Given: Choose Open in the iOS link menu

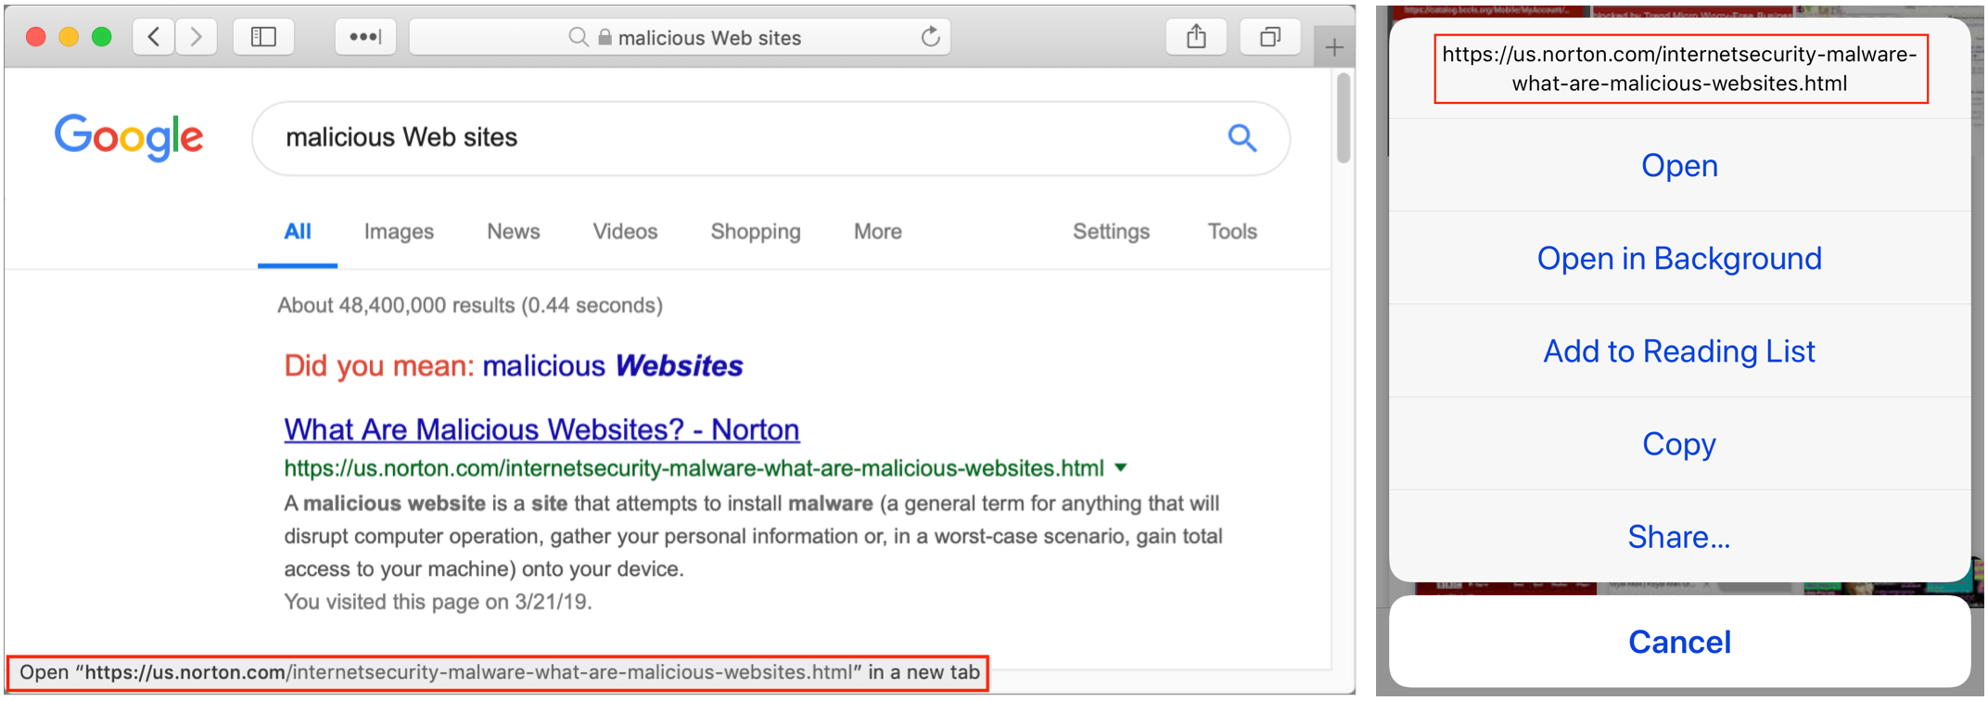Looking at the screenshot, I should [1679, 166].
